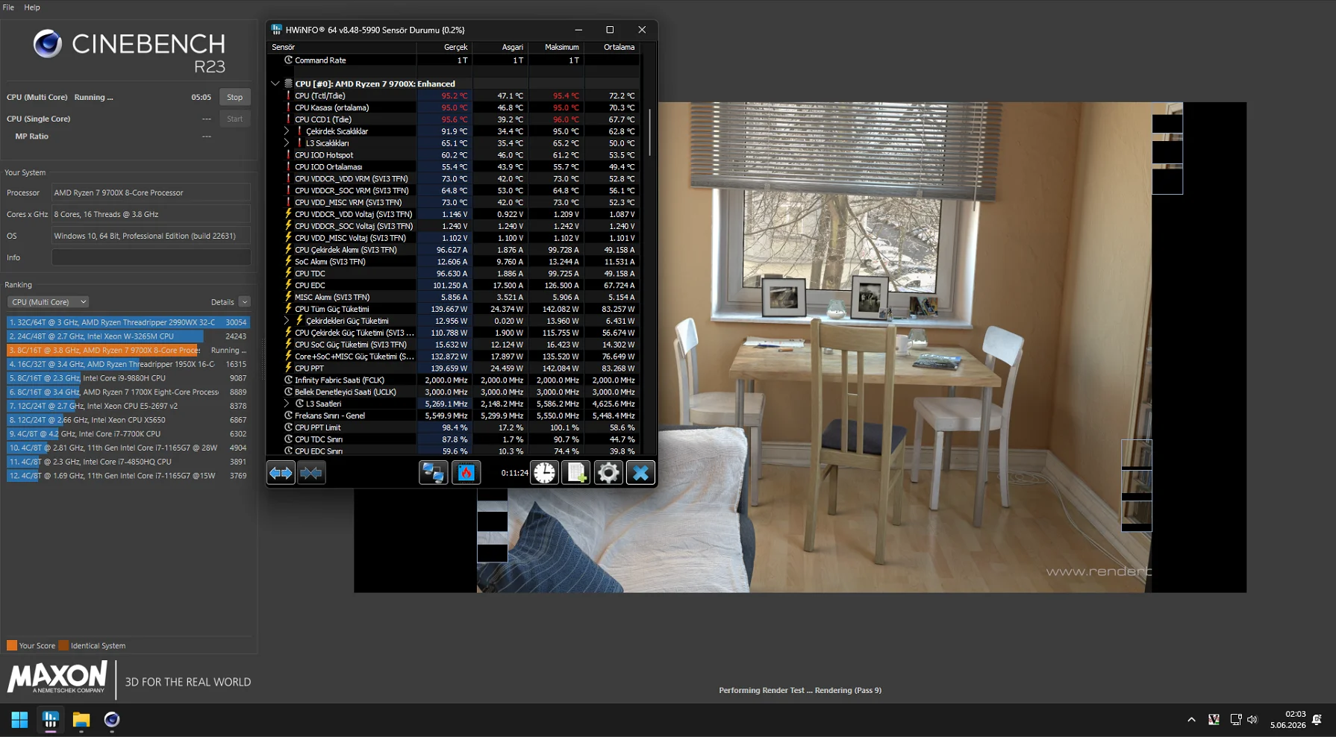Open the Cinebench File menu
This screenshot has height=737, width=1336.
pos(9,7)
